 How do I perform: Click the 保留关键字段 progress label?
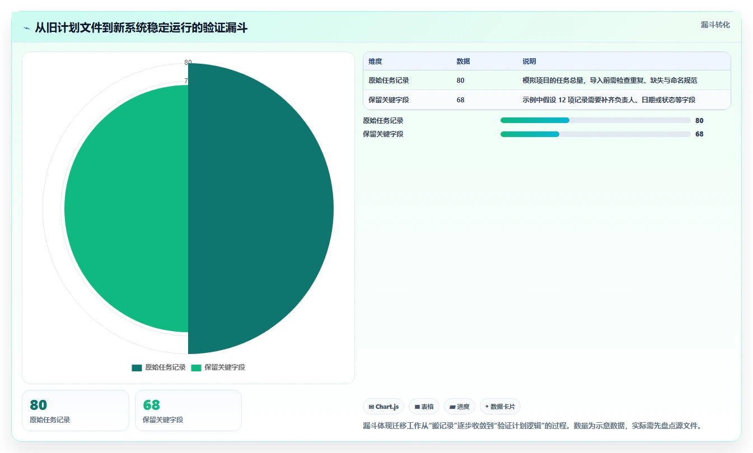point(383,134)
